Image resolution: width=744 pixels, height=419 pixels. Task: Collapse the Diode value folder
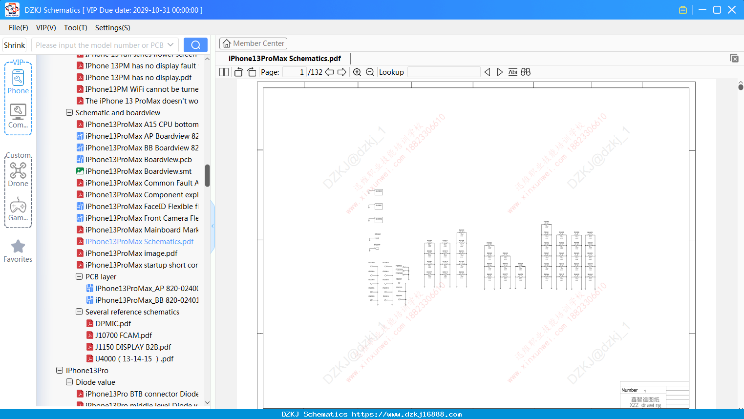pos(69,382)
